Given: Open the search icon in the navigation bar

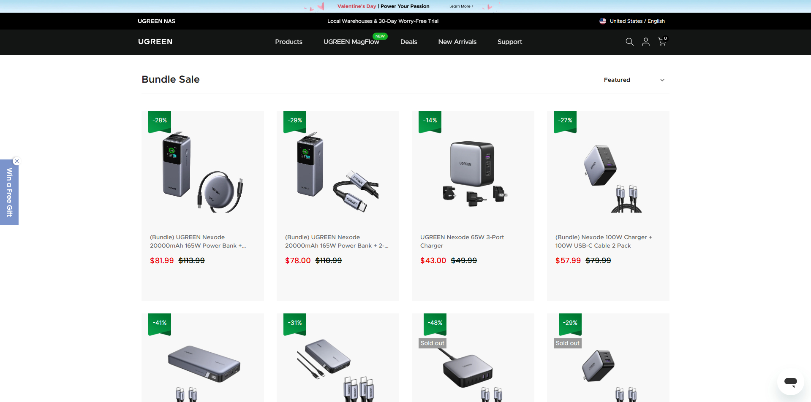Looking at the screenshot, I should [629, 42].
